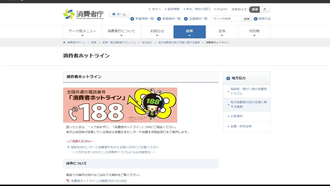Open 会議・研究会等 sidebar item
Screen dimensions: 330x186
click(247, 126)
